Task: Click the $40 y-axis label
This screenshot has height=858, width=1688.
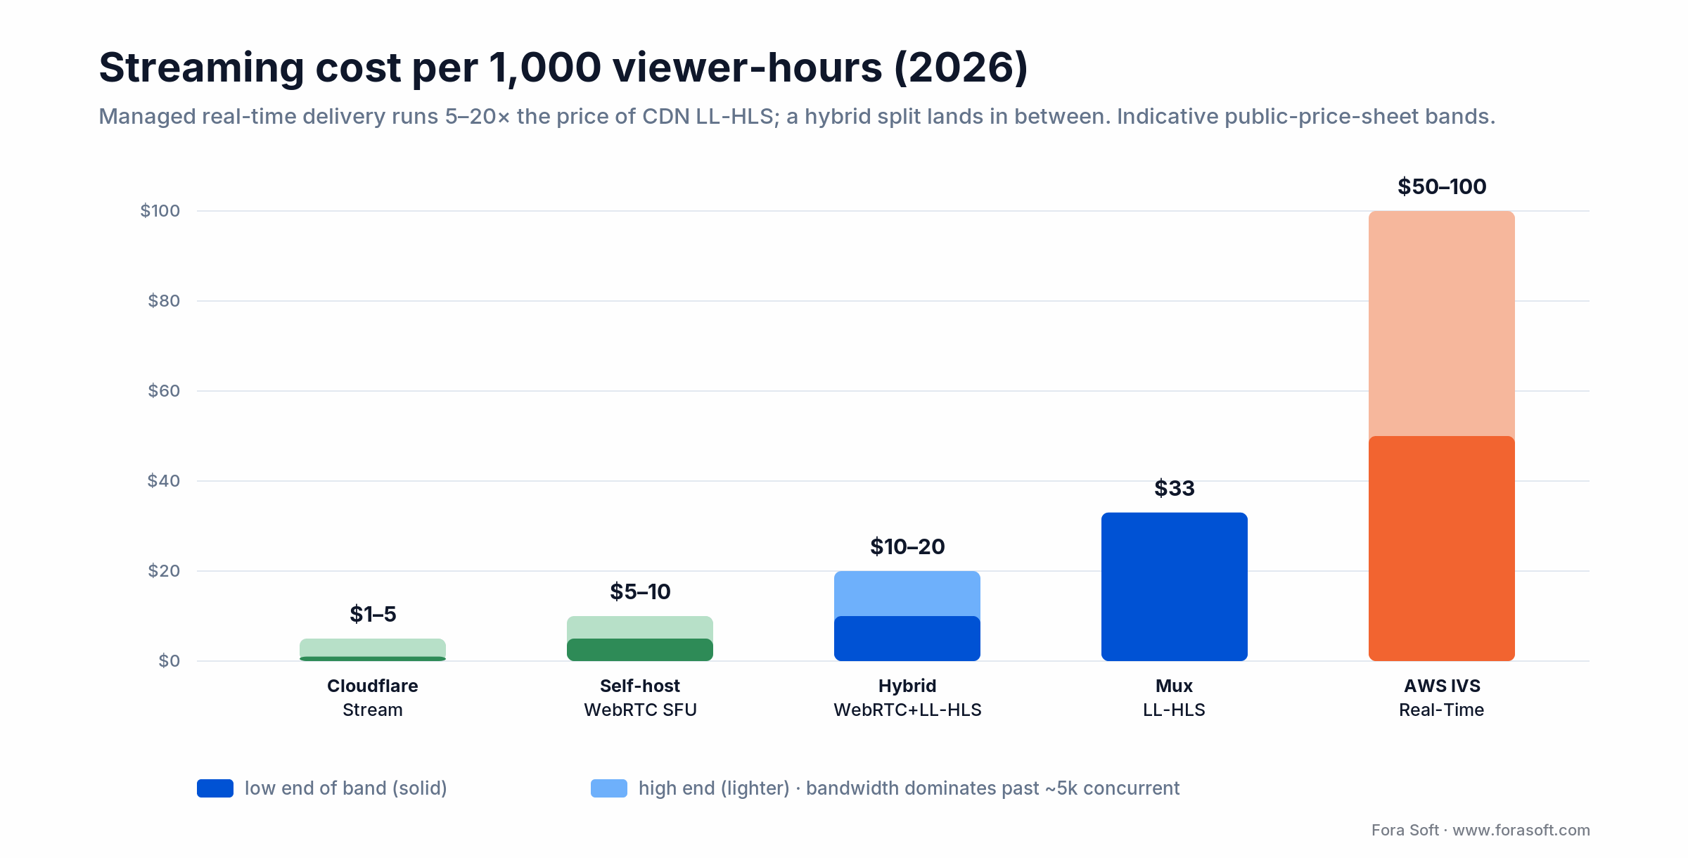Action: click(164, 480)
